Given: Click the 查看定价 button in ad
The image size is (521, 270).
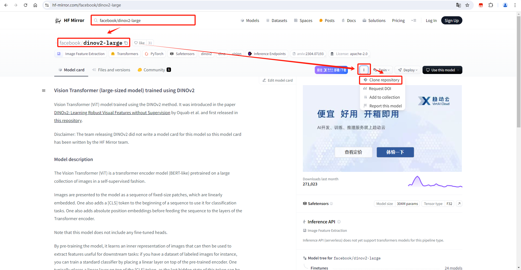Looking at the screenshot, I should pyautogui.click(x=353, y=152).
